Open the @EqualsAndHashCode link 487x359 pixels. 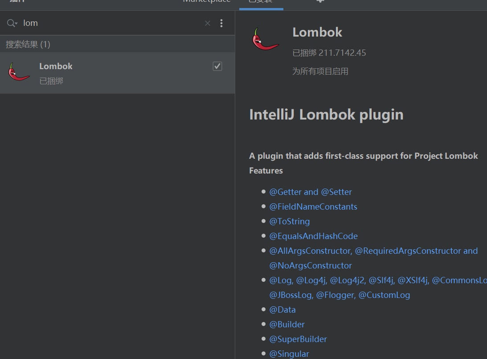click(314, 236)
